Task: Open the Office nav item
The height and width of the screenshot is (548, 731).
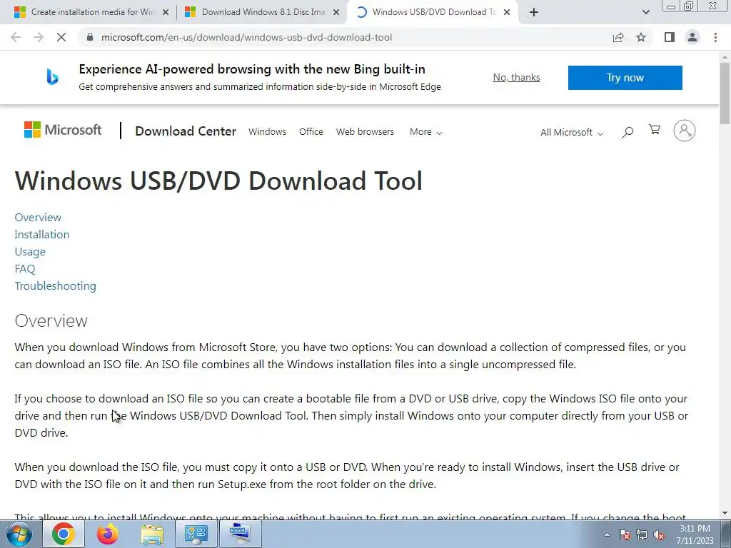Action: [x=311, y=132]
